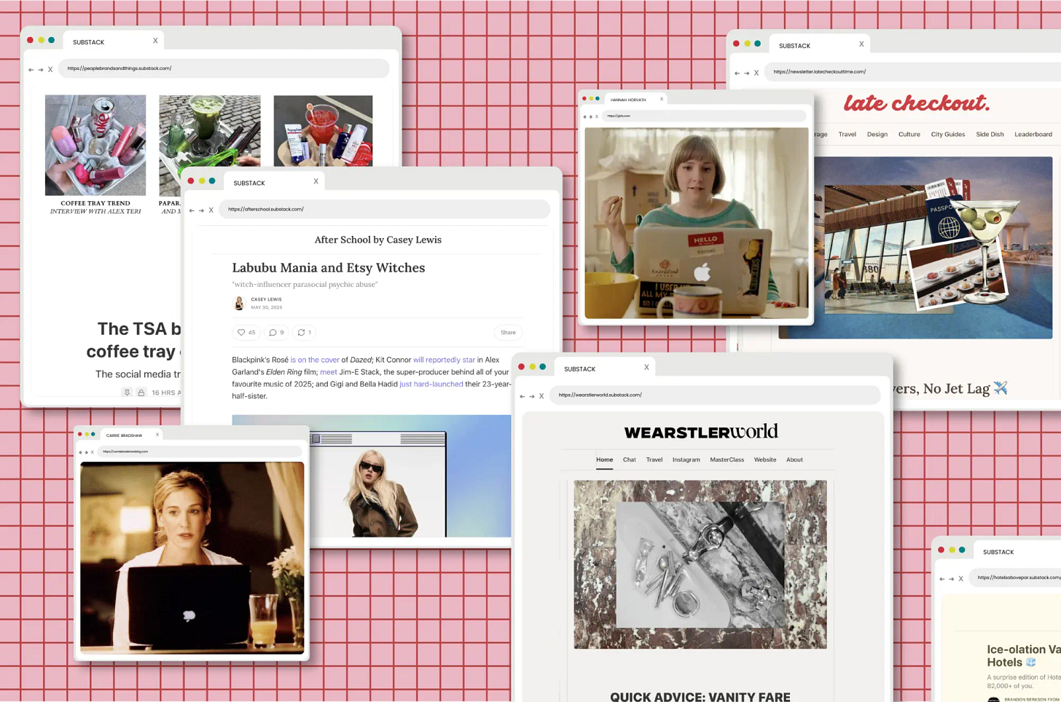Click forward arrow in peoplebrandsandthings window

(40, 70)
